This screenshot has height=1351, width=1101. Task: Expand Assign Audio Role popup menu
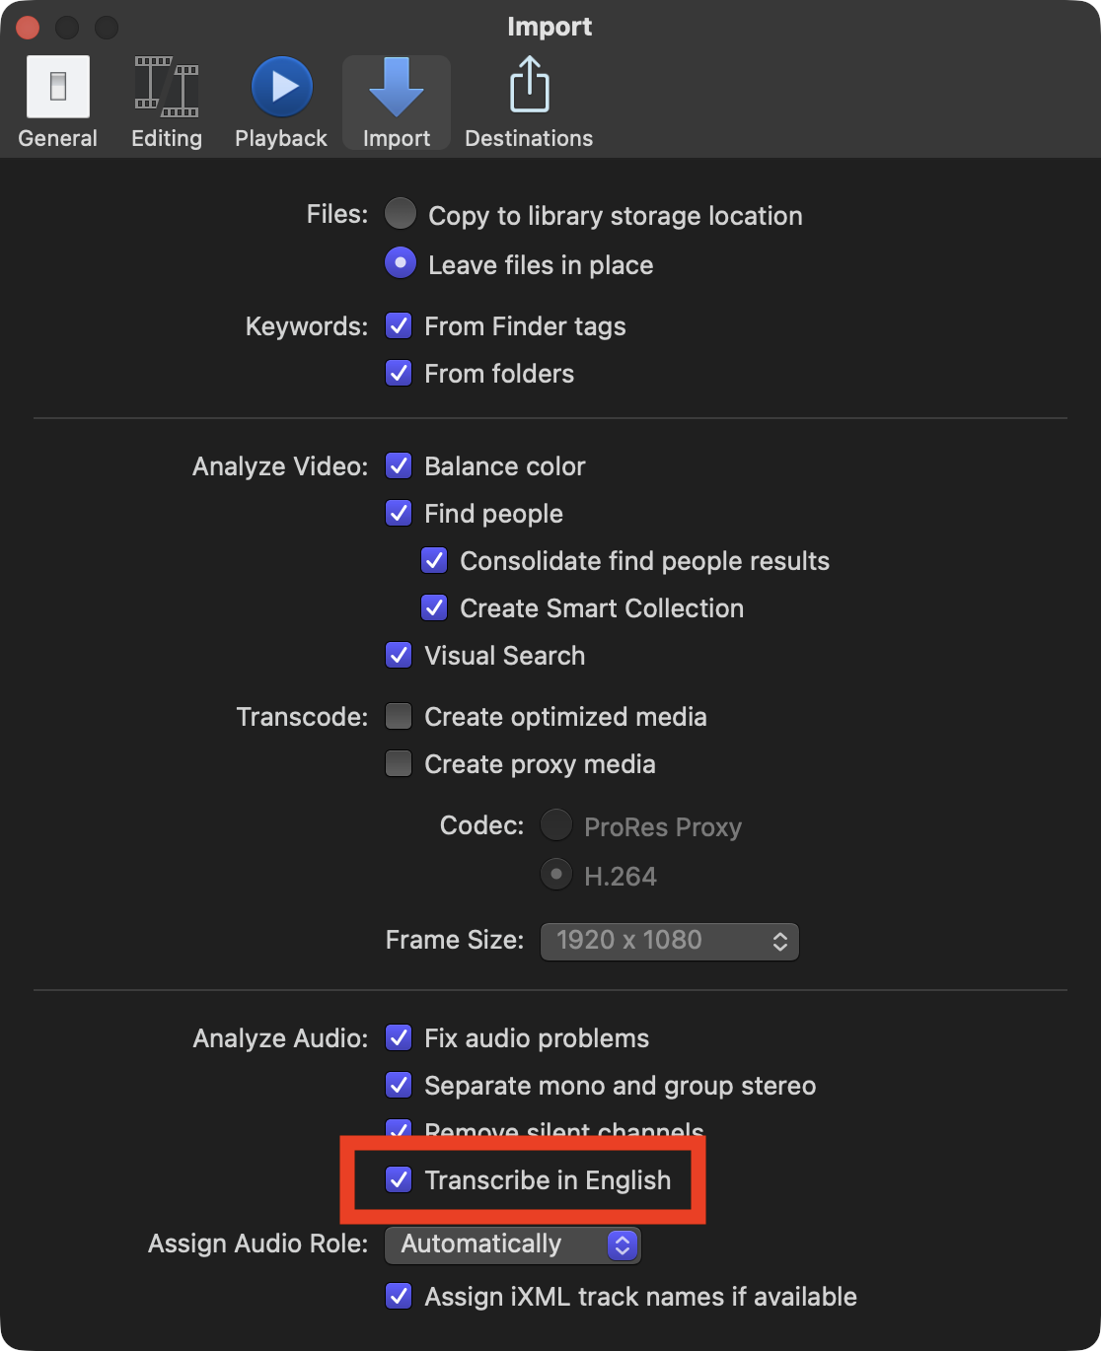tap(513, 1244)
